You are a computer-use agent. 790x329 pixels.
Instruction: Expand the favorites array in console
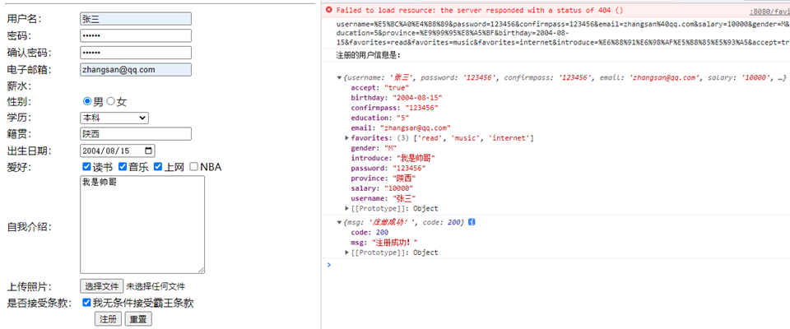(346, 138)
